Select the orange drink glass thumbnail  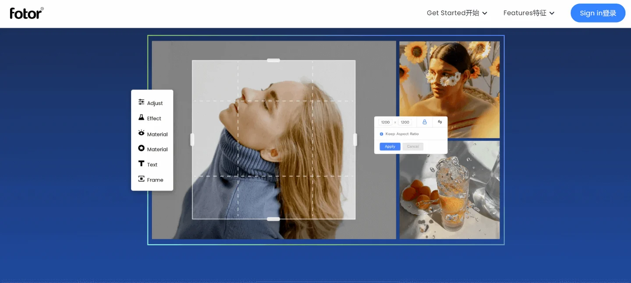tap(450, 190)
